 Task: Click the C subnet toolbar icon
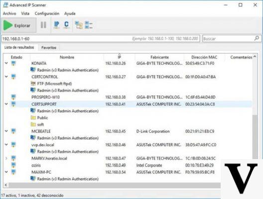pos(67,24)
